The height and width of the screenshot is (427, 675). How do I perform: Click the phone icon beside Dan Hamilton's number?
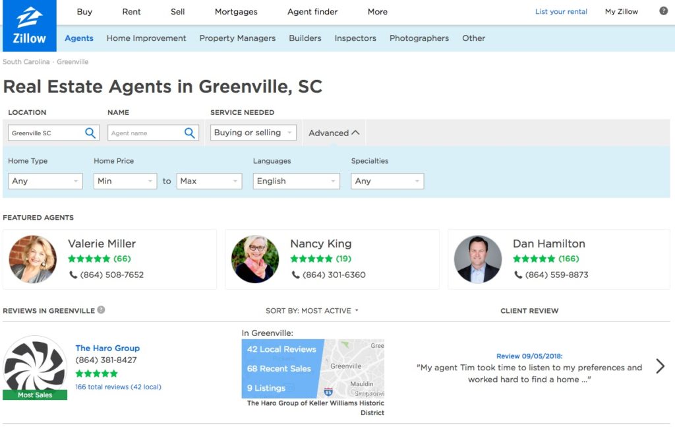[x=518, y=275]
